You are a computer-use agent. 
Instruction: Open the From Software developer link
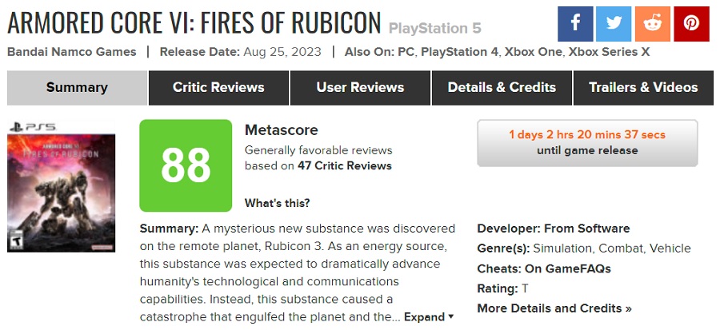point(586,229)
